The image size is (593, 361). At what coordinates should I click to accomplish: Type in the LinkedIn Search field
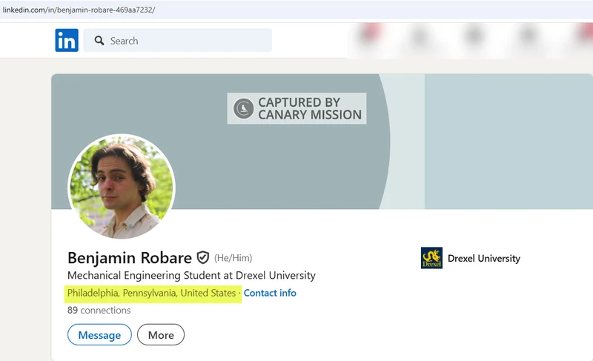pyautogui.click(x=185, y=41)
